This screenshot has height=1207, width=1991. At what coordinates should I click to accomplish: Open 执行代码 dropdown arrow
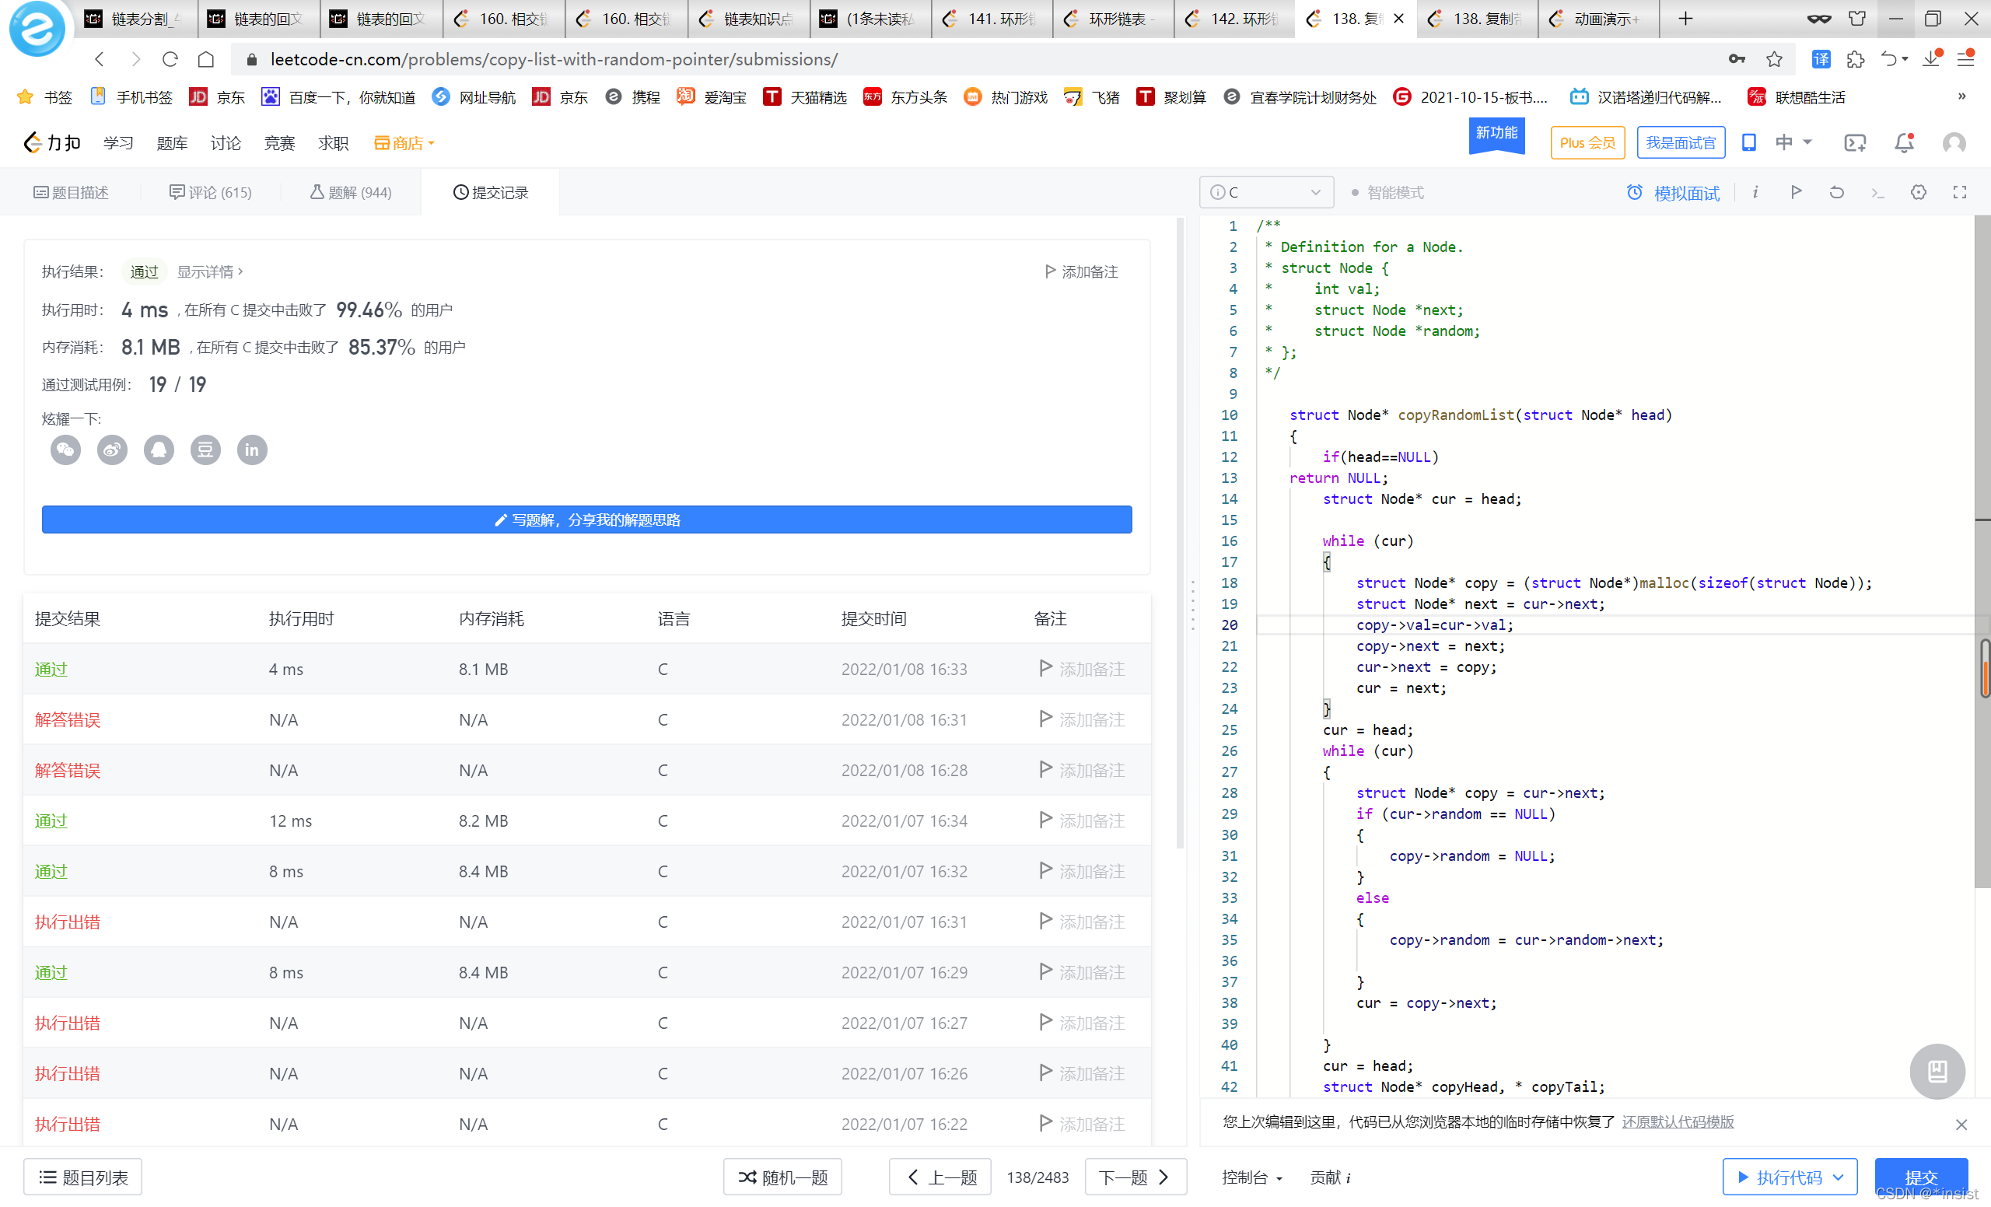pos(1839,1177)
